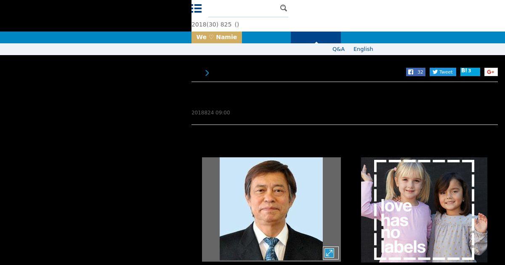Share via the Google+ button

(491, 72)
